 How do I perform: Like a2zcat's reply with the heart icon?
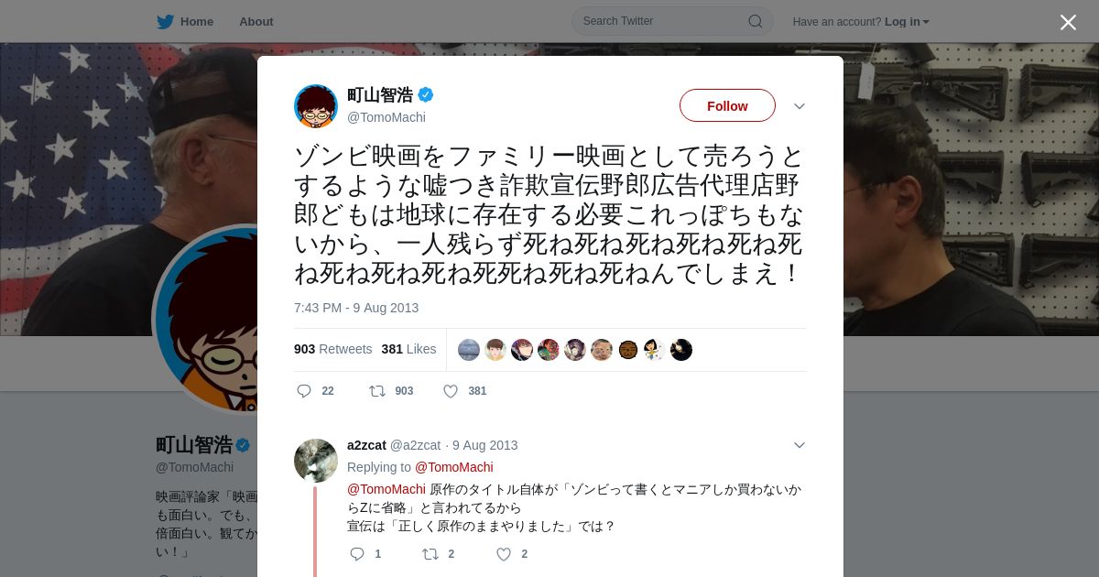[x=504, y=554]
